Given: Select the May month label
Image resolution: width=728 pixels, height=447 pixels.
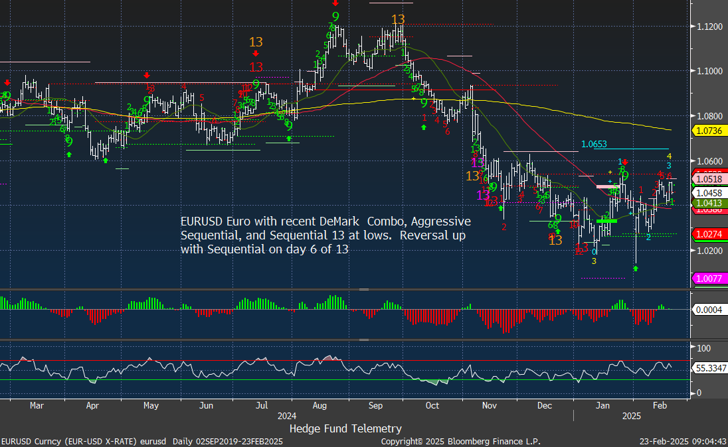Looking at the screenshot, I should click(x=151, y=405).
